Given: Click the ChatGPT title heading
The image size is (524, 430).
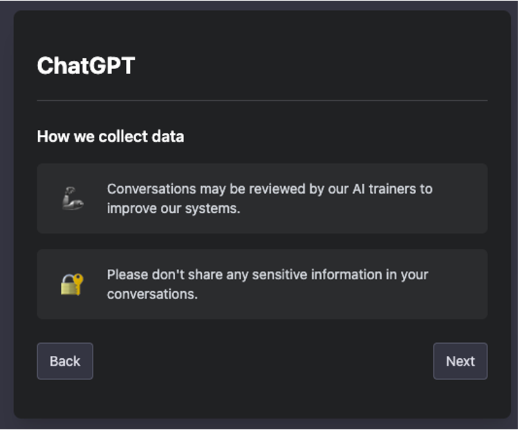Looking at the screenshot, I should (x=86, y=66).
